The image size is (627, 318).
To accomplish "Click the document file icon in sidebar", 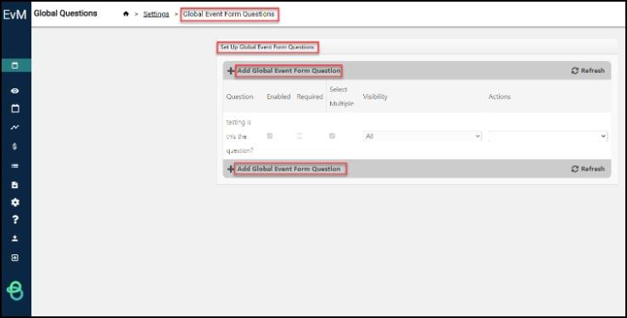I will pos(14,185).
